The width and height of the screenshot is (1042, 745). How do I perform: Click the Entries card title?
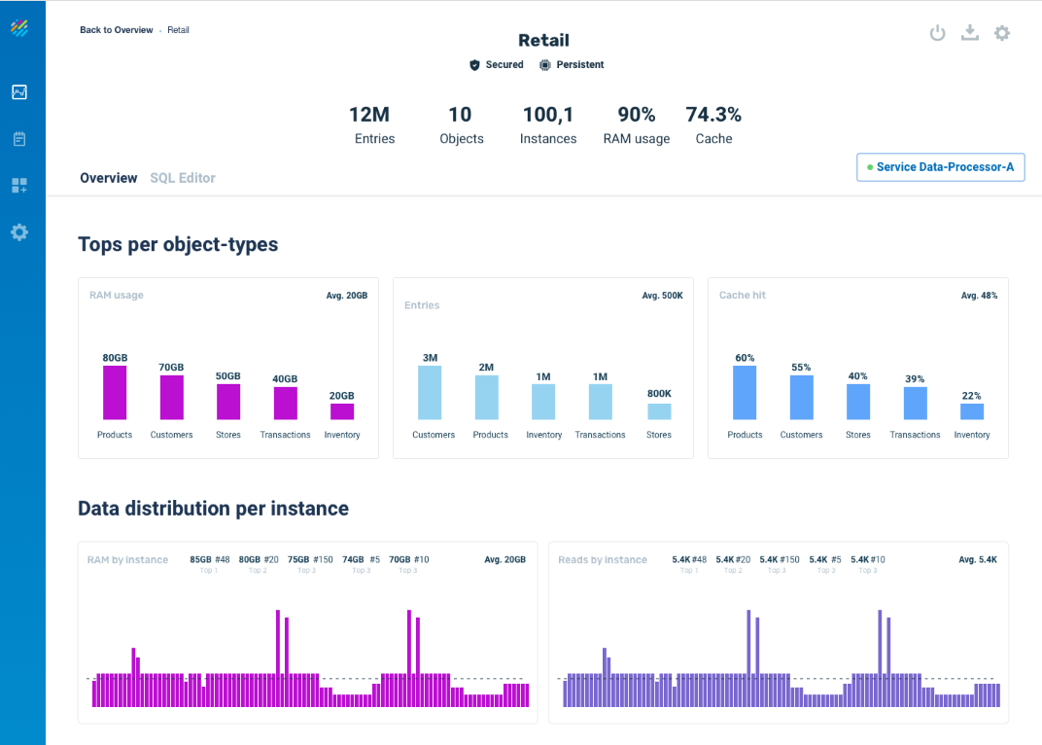click(x=422, y=305)
